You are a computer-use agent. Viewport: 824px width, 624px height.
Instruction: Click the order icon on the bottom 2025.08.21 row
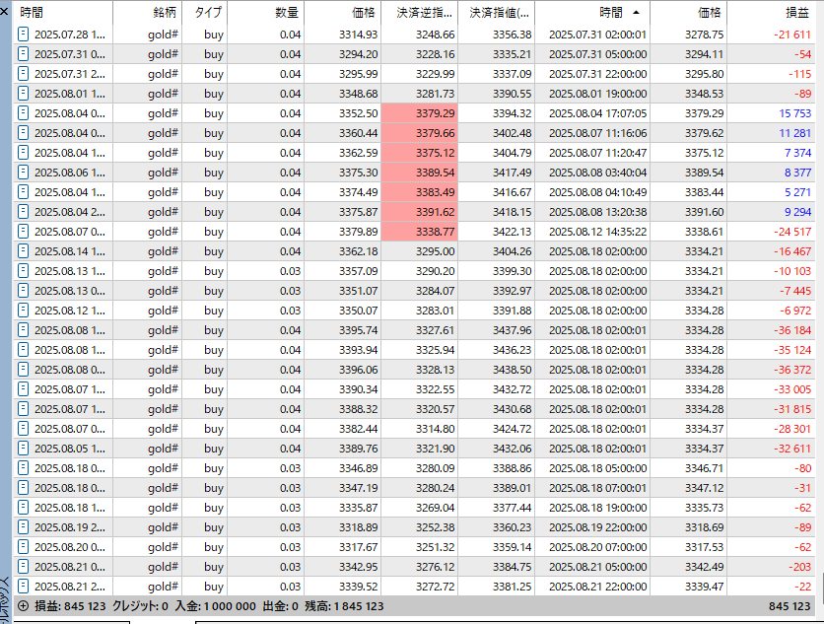tap(23, 587)
